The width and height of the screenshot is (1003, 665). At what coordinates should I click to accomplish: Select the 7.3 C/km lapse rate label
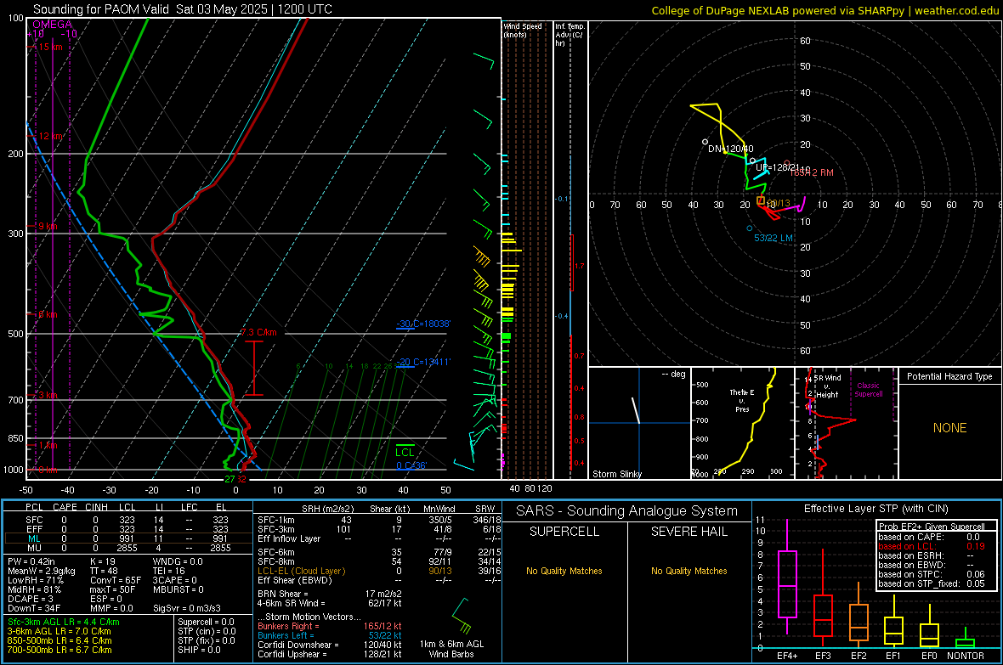(259, 333)
